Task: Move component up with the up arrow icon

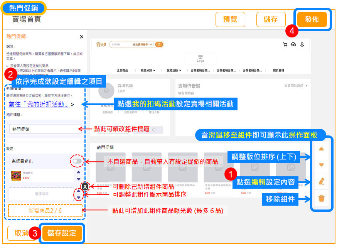Action: point(322,149)
